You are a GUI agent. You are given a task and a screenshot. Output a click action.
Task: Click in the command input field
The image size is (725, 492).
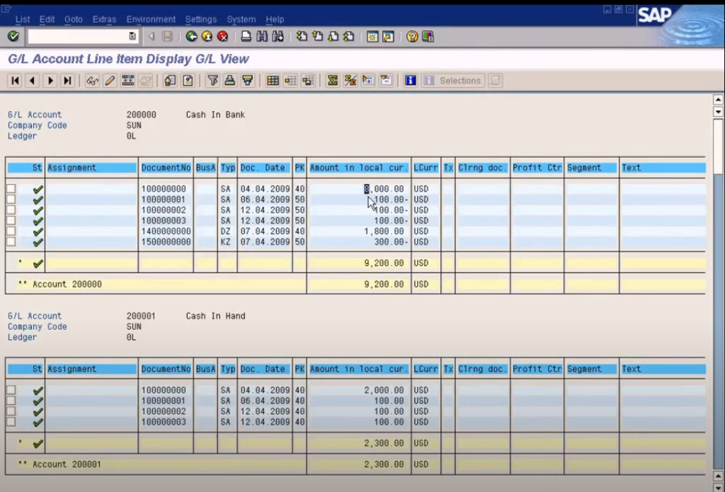[78, 36]
